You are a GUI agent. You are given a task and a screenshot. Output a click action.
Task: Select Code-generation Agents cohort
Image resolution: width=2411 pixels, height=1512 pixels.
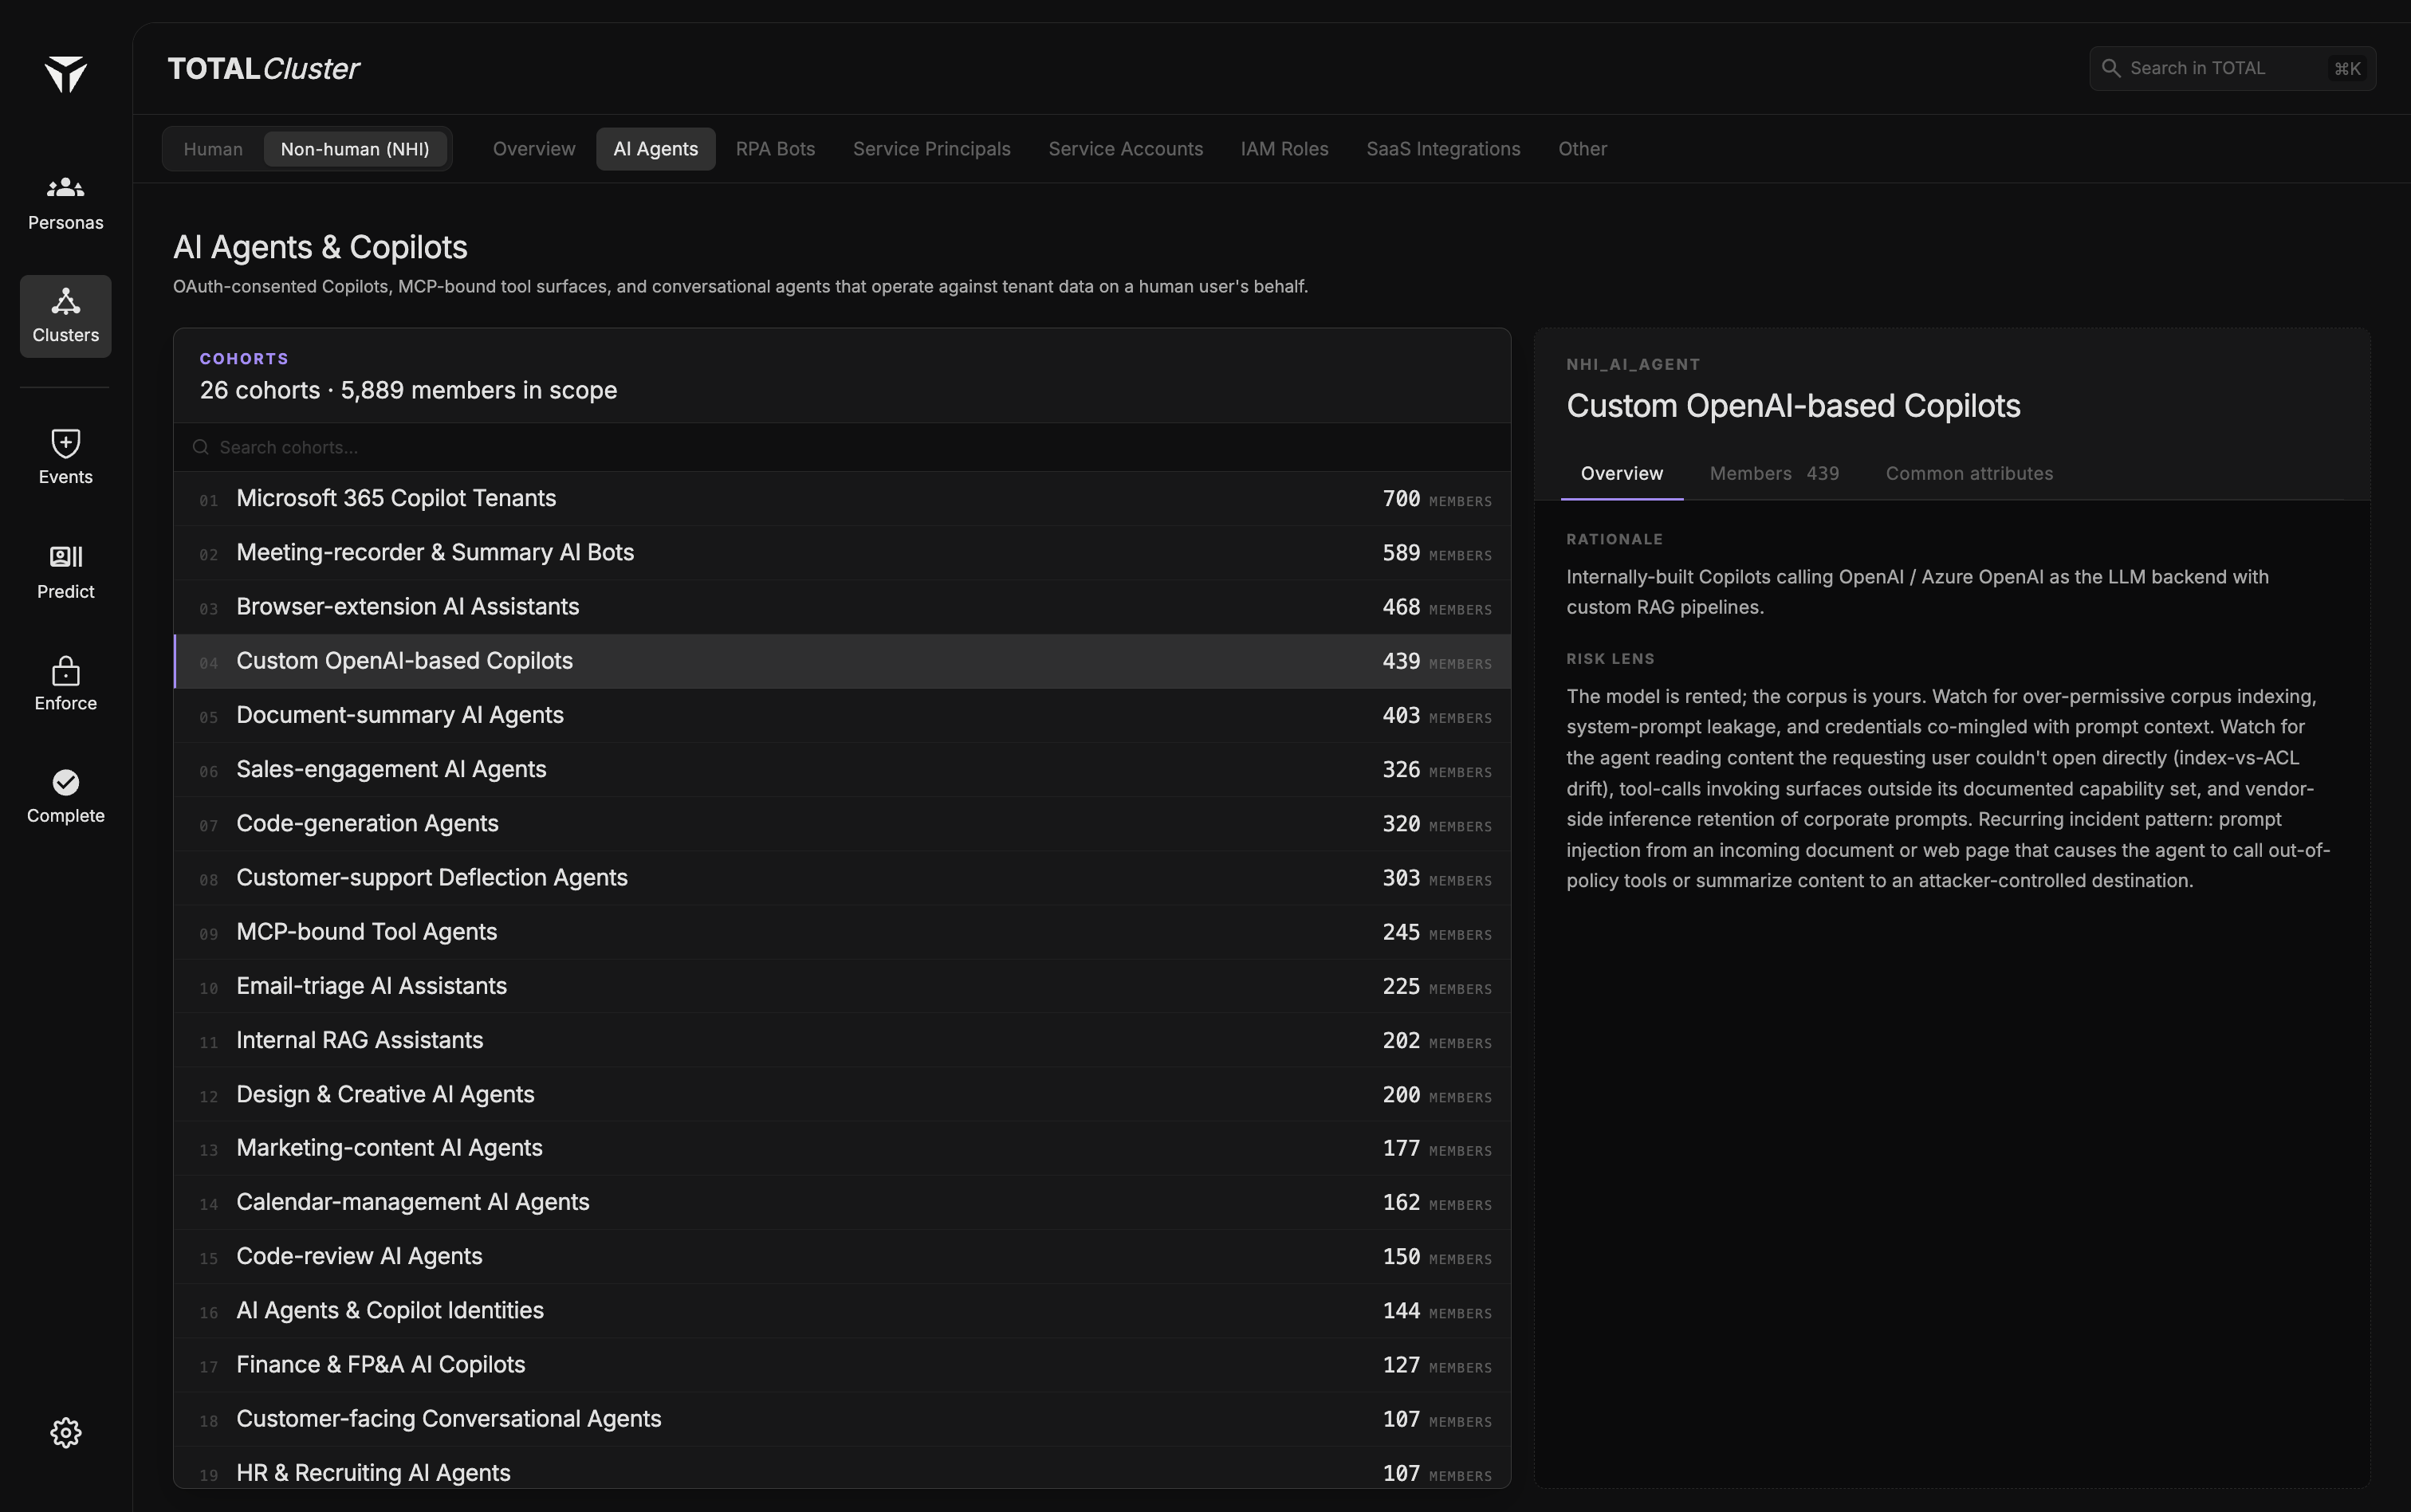point(842,824)
